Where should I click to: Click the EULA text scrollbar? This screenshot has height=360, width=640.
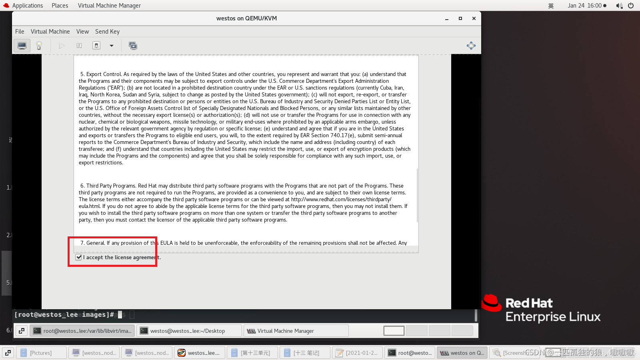tap(417, 195)
